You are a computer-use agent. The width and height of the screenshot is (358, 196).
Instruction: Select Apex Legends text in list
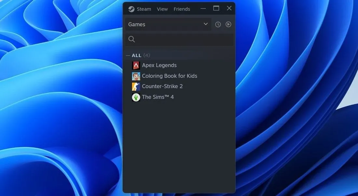tap(159, 65)
